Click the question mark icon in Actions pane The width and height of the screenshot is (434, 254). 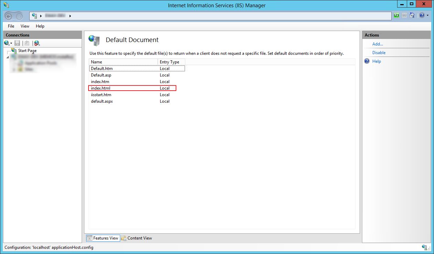click(x=367, y=61)
